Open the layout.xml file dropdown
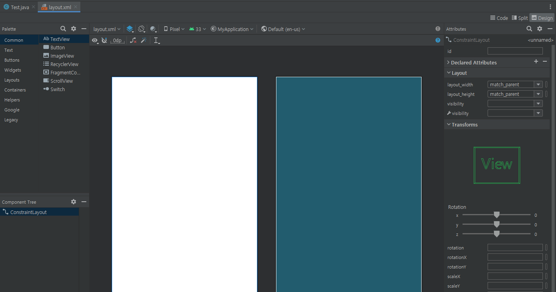The width and height of the screenshot is (556, 292). (x=107, y=29)
